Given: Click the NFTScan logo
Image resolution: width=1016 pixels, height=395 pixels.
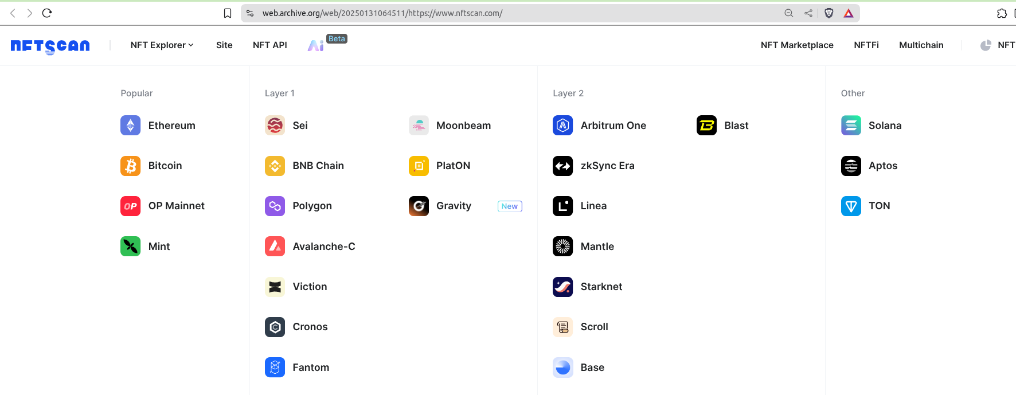Looking at the screenshot, I should pyautogui.click(x=50, y=46).
